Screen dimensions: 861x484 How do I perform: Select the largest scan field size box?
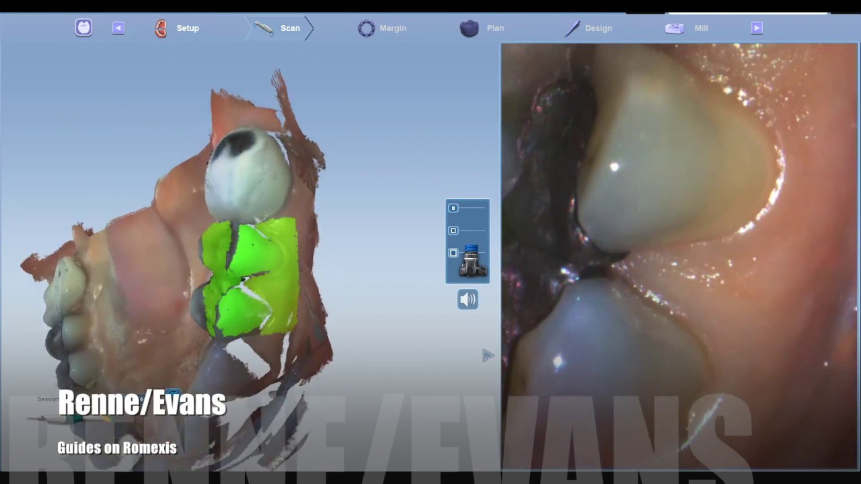453,253
